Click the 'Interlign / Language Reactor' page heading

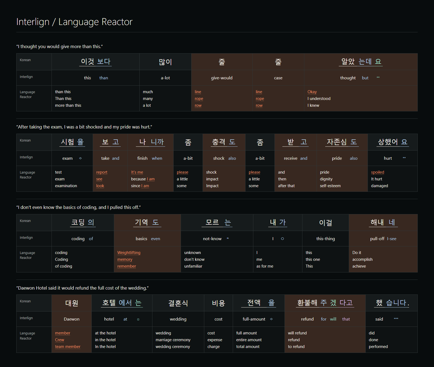tap(74, 22)
